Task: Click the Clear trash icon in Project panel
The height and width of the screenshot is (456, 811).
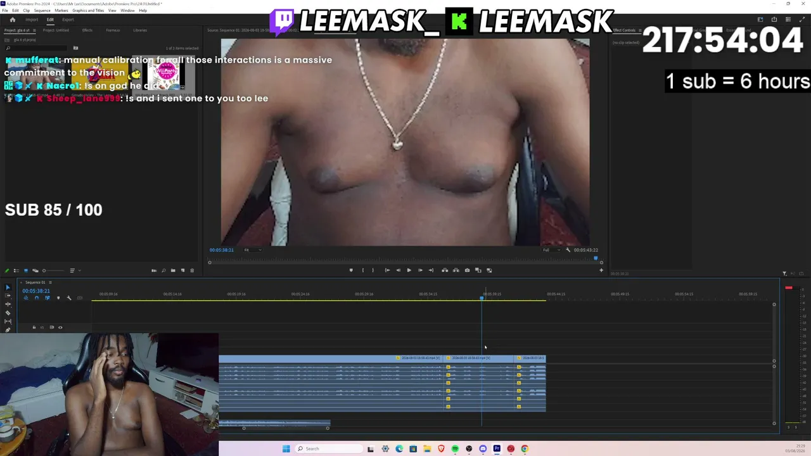Action: pos(192,270)
